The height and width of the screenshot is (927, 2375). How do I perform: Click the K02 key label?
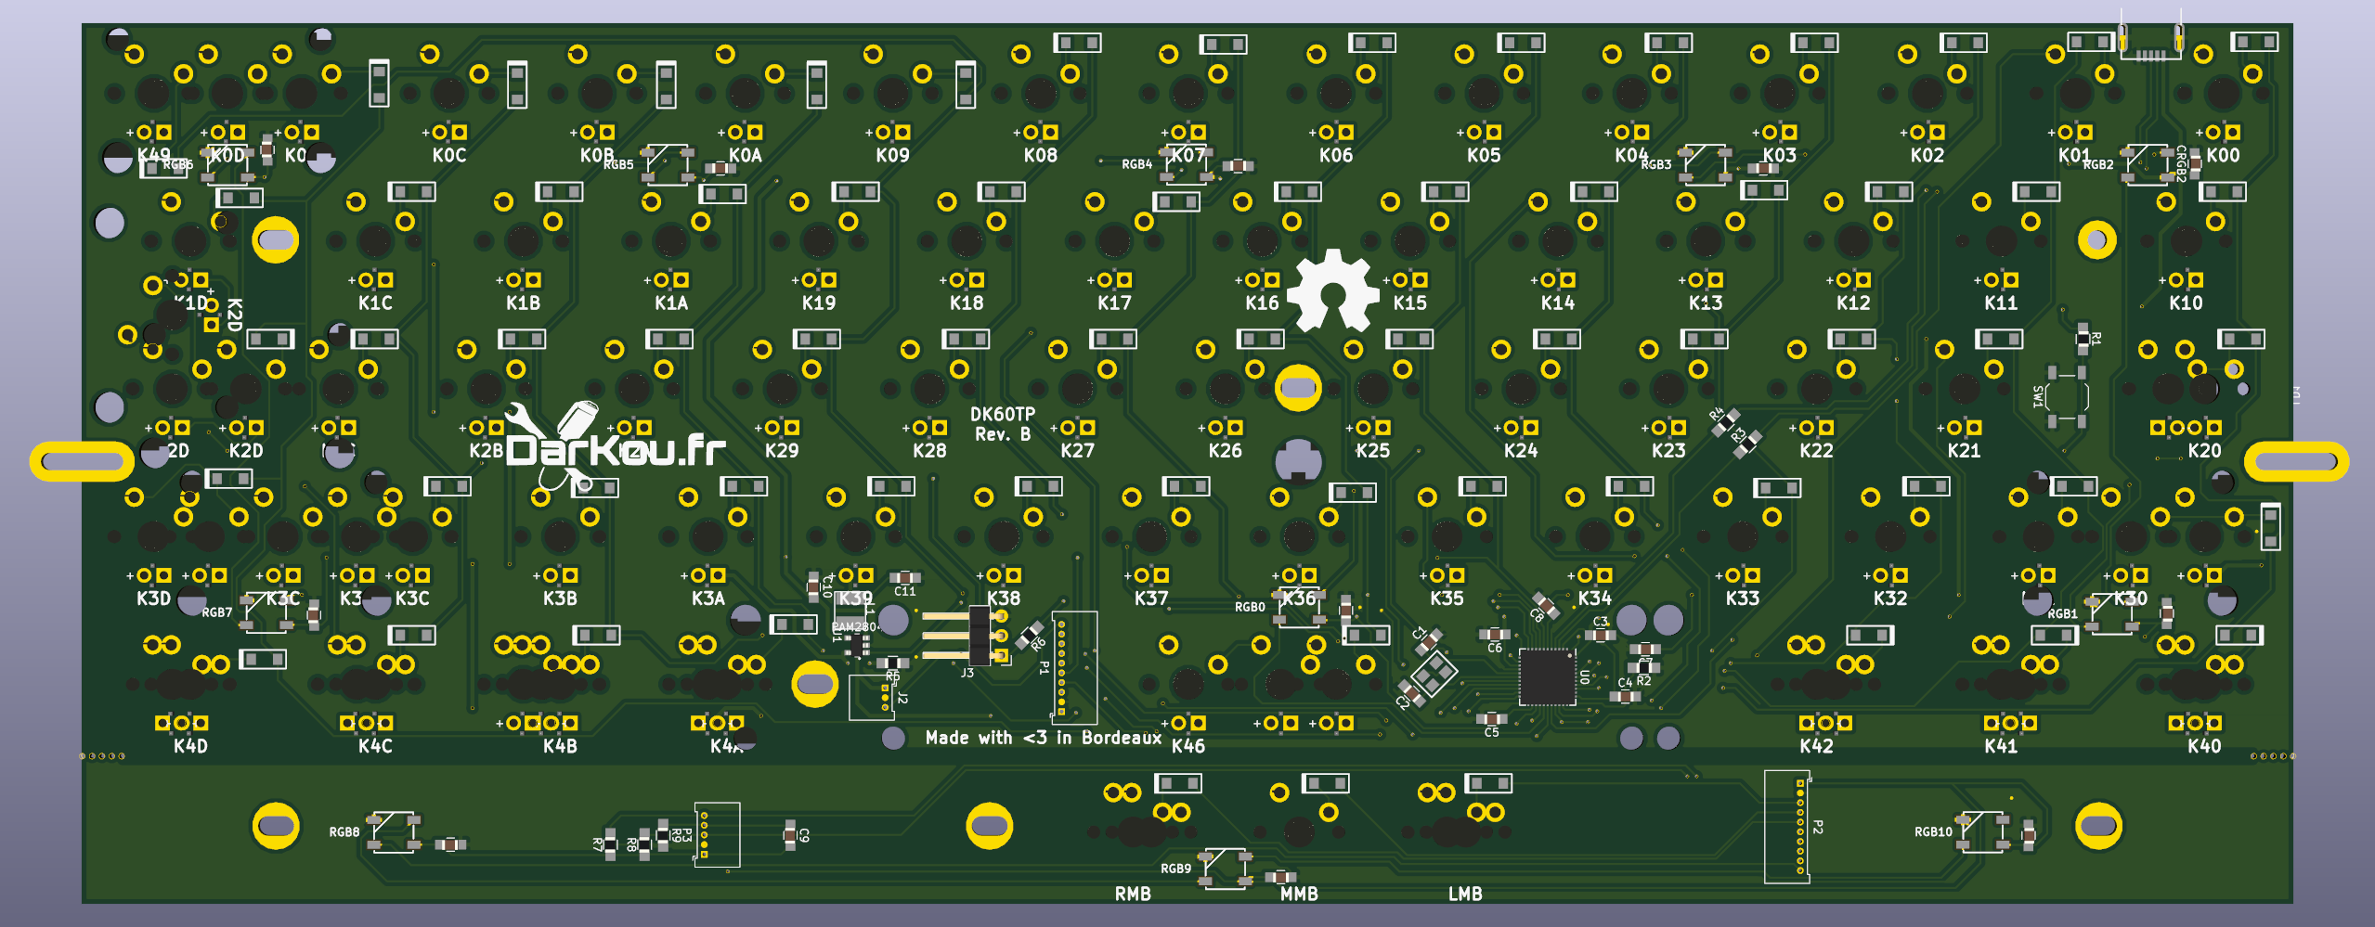click(1927, 155)
